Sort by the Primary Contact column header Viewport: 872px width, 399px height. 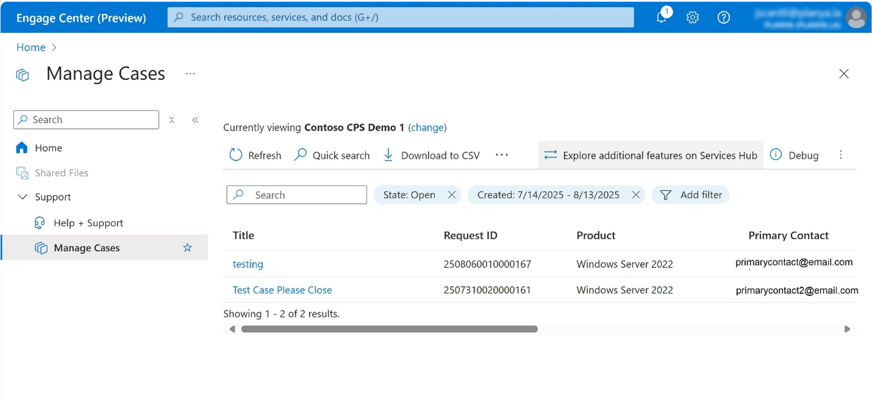coord(788,235)
